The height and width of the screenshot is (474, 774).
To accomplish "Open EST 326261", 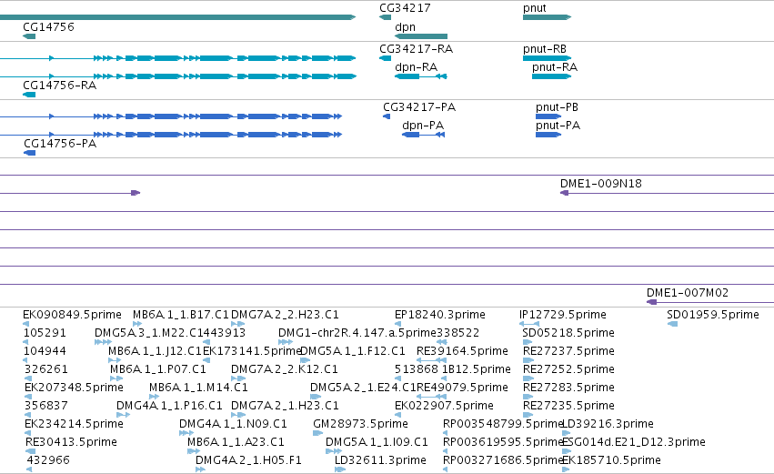I will point(45,369).
